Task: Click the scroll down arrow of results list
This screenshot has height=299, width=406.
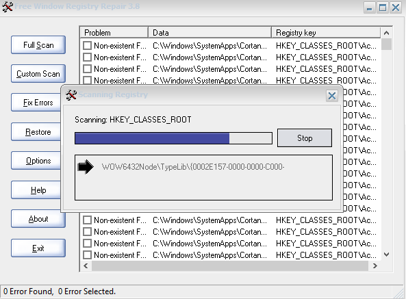Action: [386, 255]
